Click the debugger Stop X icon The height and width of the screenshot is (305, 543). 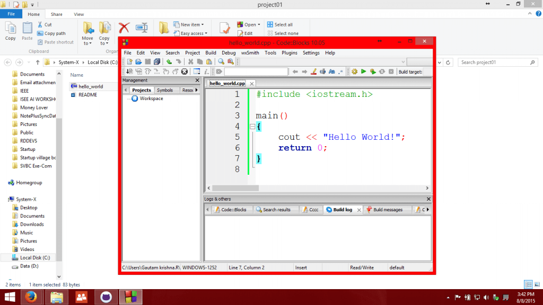(185, 71)
